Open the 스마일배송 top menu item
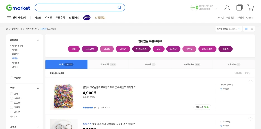261x129 pixels. click(x=74, y=18)
